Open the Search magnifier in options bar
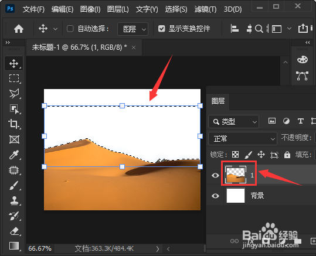This screenshot has width=316, height=256. (x=259, y=29)
